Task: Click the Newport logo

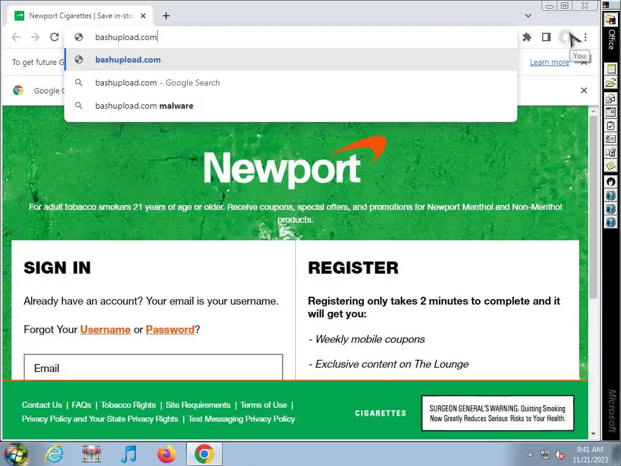Action: pos(295,163)
